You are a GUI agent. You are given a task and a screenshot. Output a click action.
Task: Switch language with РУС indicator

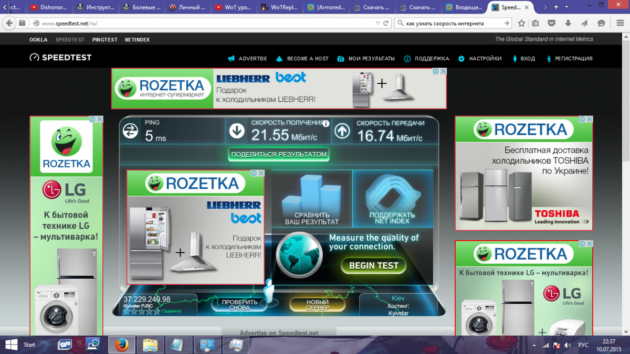[x=583, y=345]
